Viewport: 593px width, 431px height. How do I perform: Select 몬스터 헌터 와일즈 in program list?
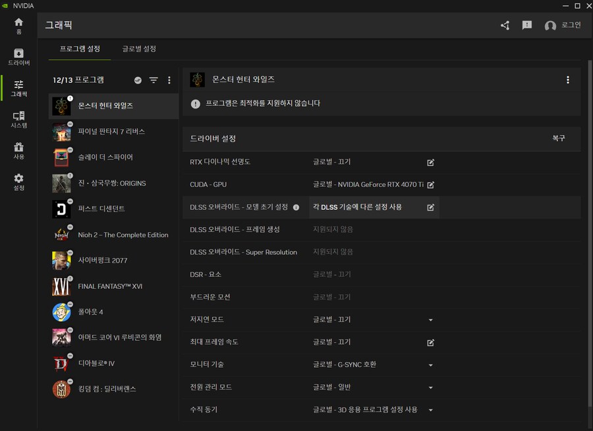point(113,106)
